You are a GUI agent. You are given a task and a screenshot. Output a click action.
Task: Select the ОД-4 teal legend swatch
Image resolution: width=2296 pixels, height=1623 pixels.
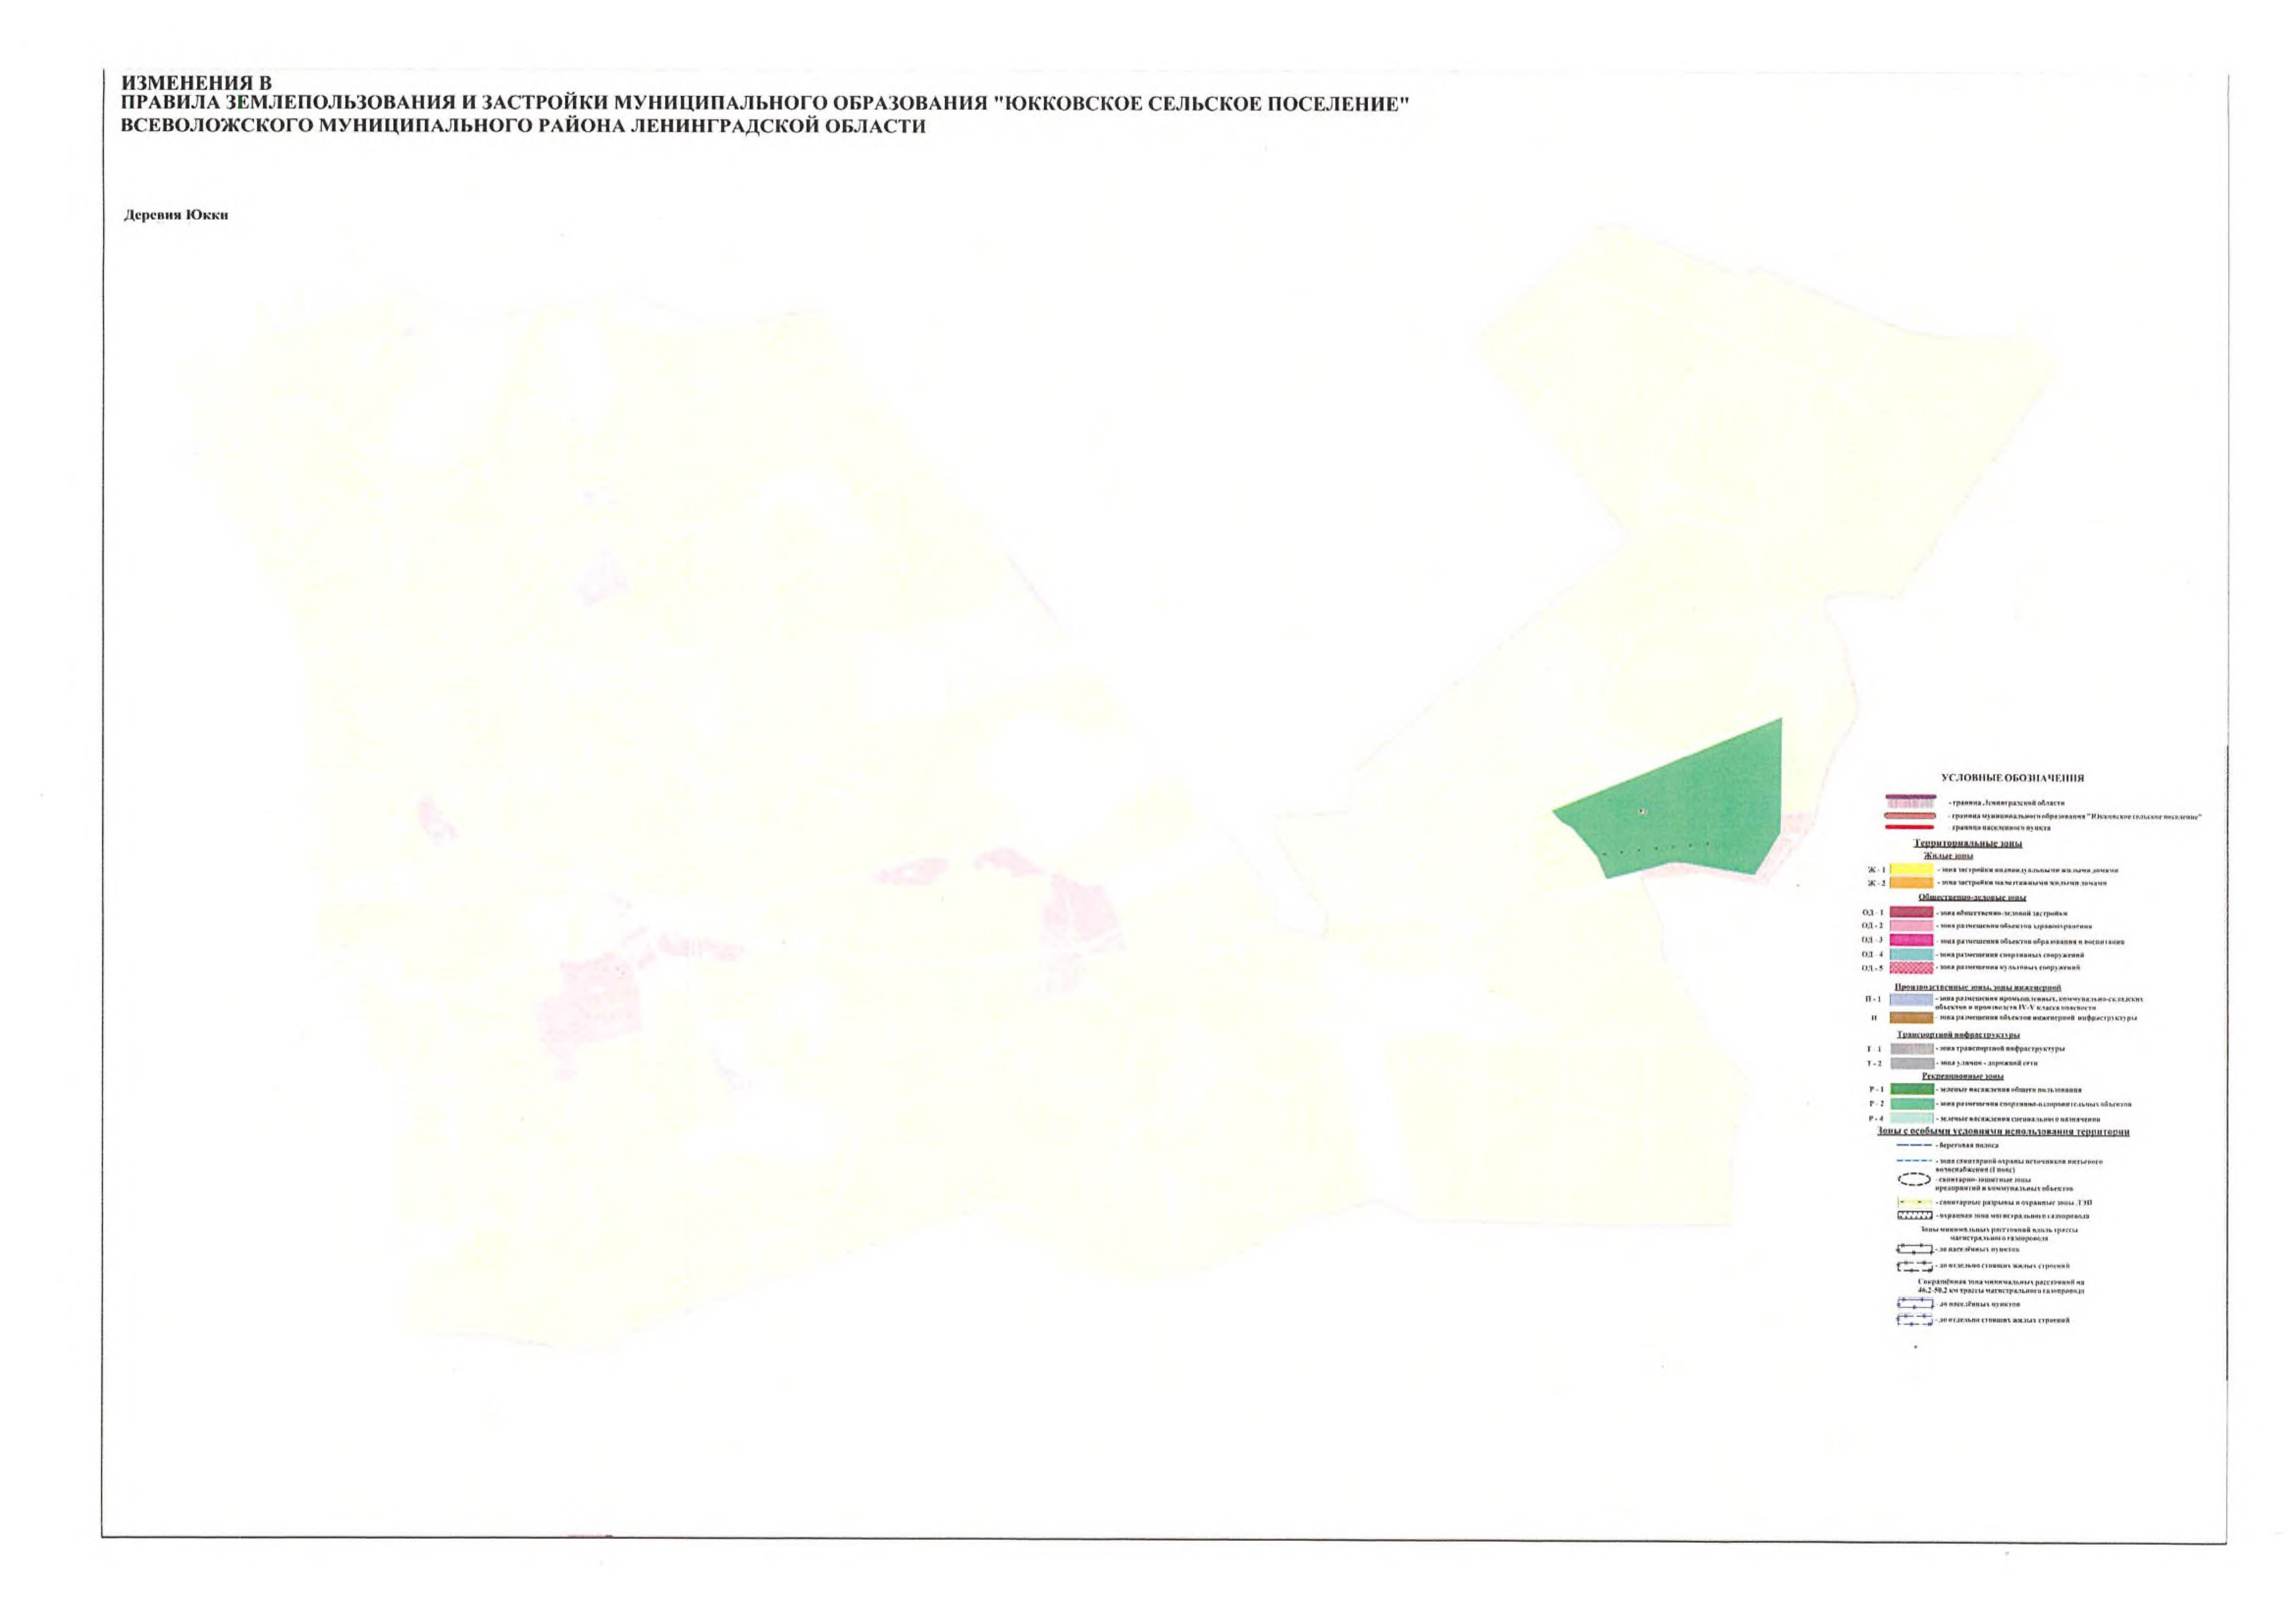coord(1911,954)
